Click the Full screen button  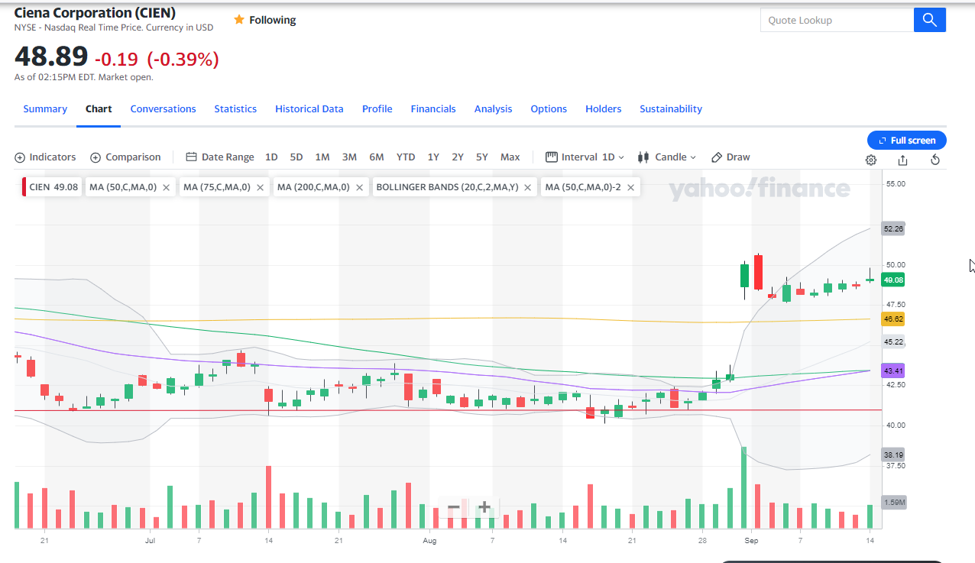coord(906,141)
